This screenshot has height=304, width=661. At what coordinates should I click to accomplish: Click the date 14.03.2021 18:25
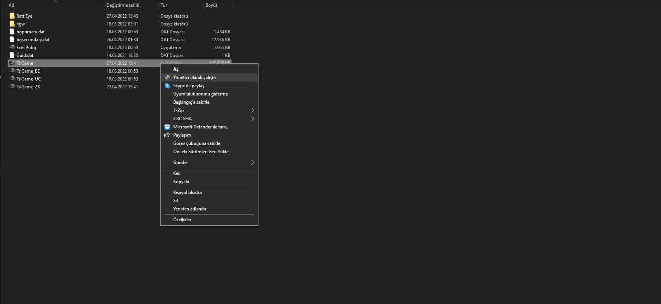(122, 55)
